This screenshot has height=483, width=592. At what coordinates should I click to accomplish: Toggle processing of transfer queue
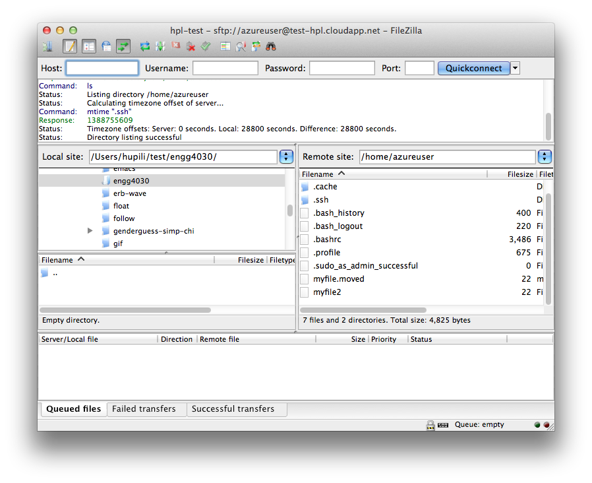tap(160, 46)
